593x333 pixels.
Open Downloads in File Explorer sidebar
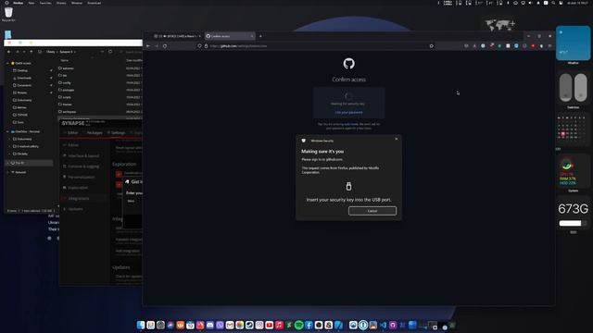tap(24, 78)
